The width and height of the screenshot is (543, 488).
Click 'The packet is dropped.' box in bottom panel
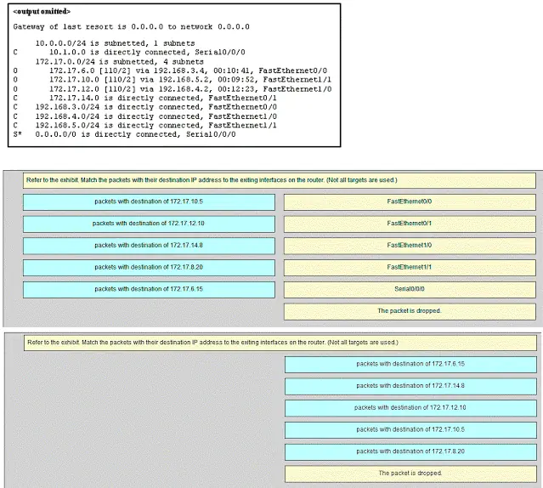[410, 474]
